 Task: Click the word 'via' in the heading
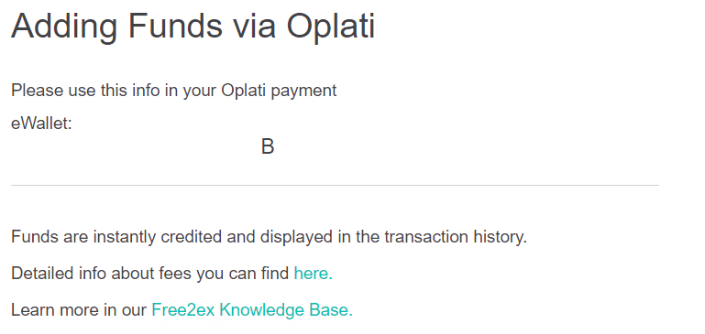click(x=254, y=26)
